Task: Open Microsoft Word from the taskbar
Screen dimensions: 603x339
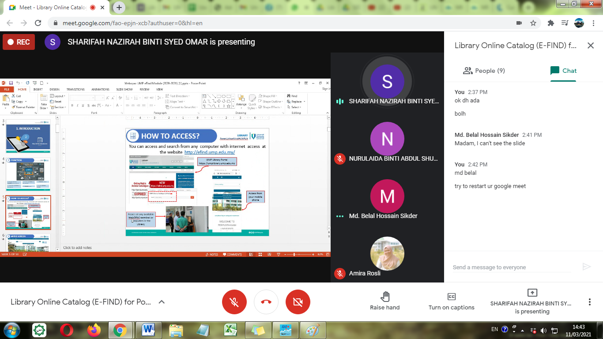Action: click(148, 330)
